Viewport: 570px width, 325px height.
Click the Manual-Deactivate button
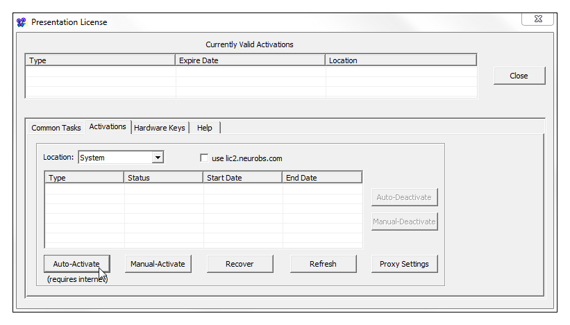pos(404,222)
